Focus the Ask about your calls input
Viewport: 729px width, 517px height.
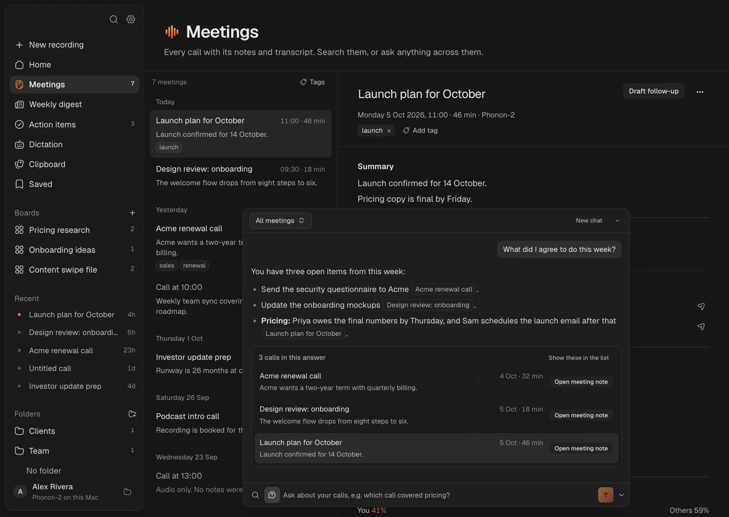(438, 495)
